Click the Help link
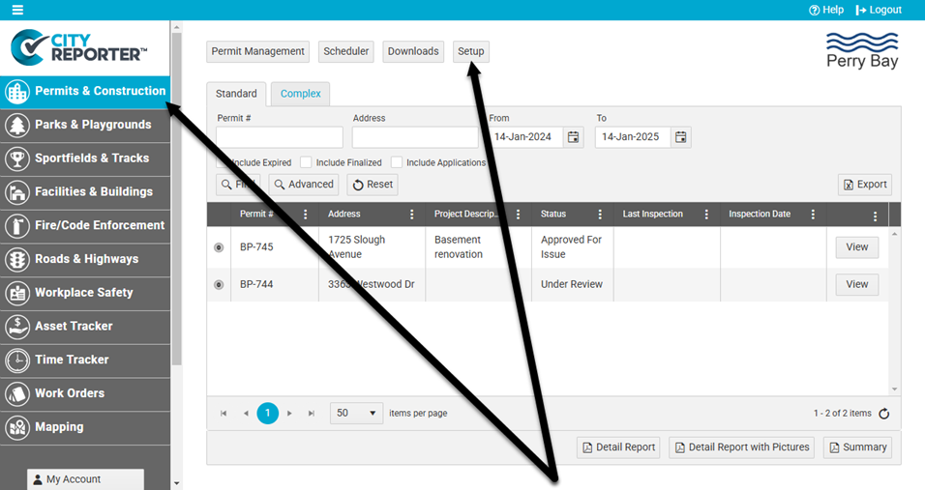Viewport: 925px width, 490px height. (x=826, y=10)
